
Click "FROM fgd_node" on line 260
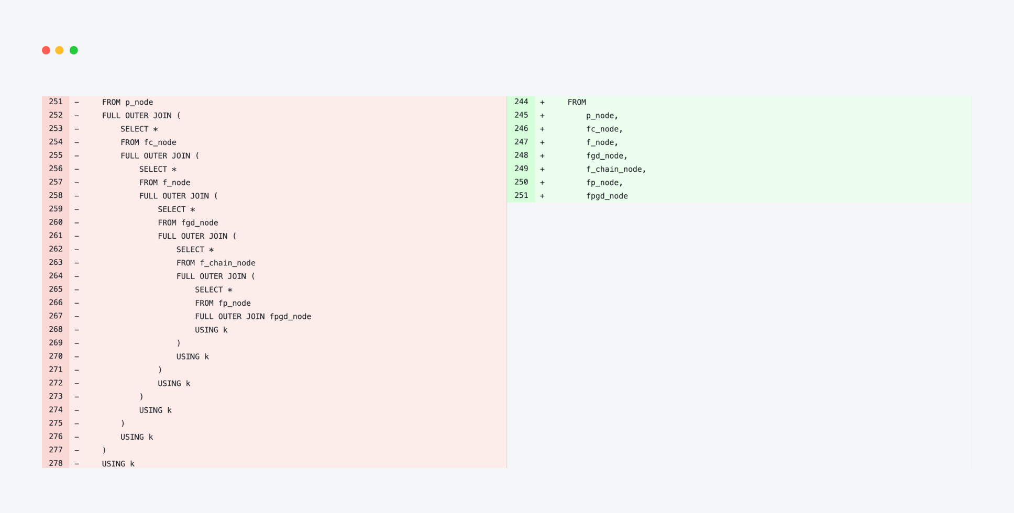188,222
